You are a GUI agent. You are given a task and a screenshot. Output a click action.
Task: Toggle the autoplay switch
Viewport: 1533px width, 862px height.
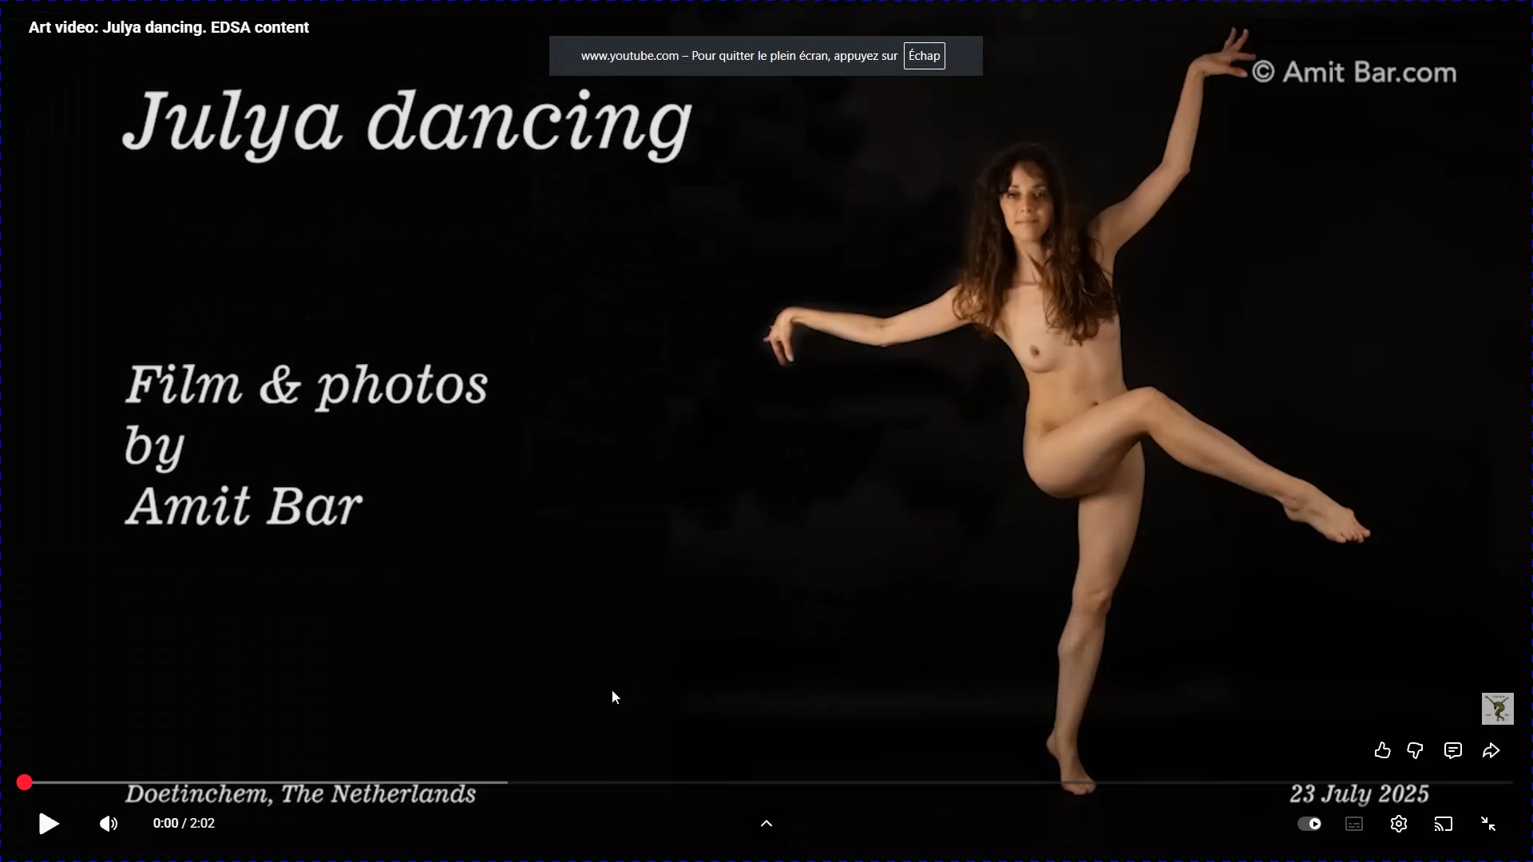click(x=1309, y=824)
